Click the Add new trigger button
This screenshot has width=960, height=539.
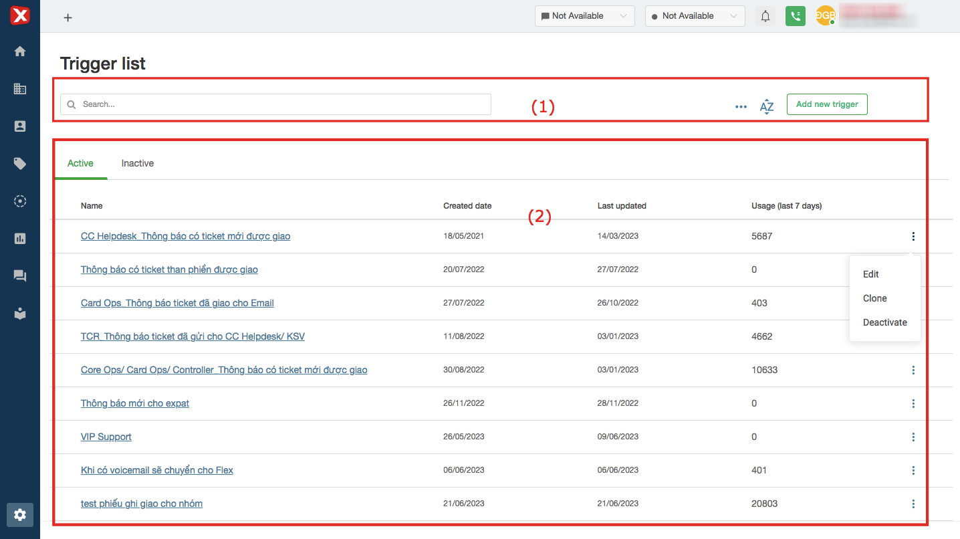pyautogui.click(x=827, y=104)
